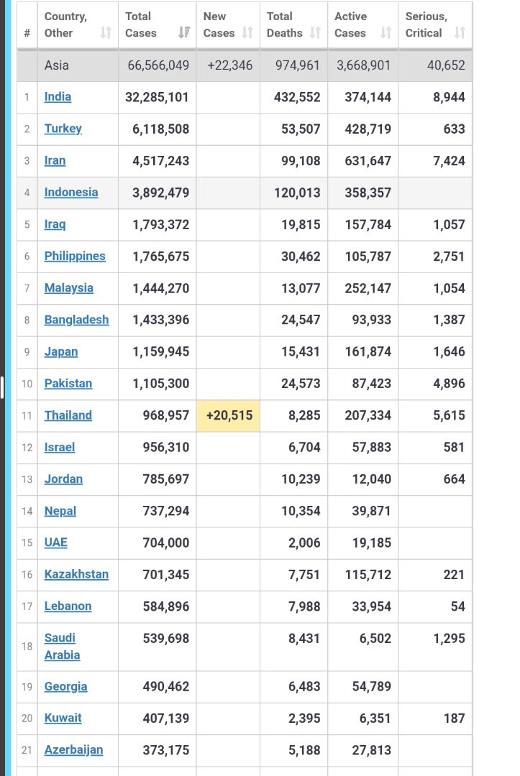This screenshot has width=520, height=776.
Task: Select Thailand's highlighted new cases cell
Action: click(228, 416)
